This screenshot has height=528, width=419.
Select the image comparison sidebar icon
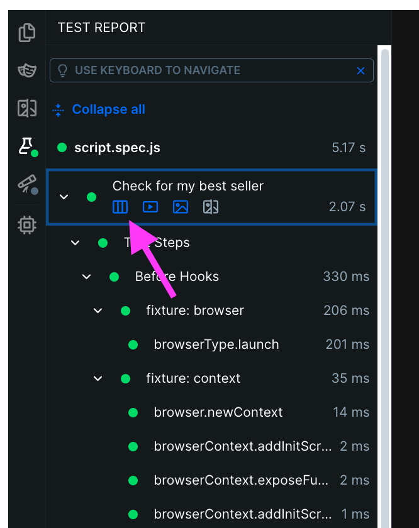click(x=26, y=108)
